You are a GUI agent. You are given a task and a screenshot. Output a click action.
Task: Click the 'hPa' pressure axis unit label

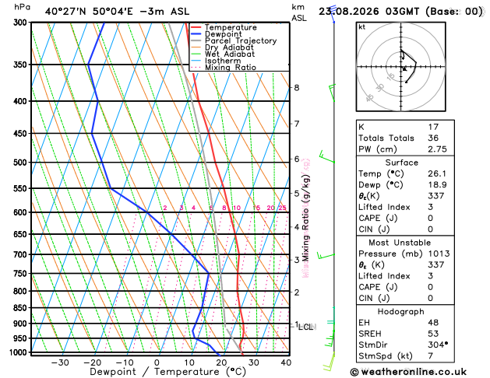point(22,7)
